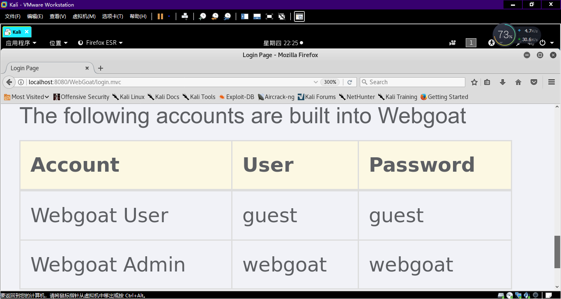The width and height of the screenshot is (561, 299).
Task: Expand the system menu arrow in the top bar
Action: pos(552,43)
